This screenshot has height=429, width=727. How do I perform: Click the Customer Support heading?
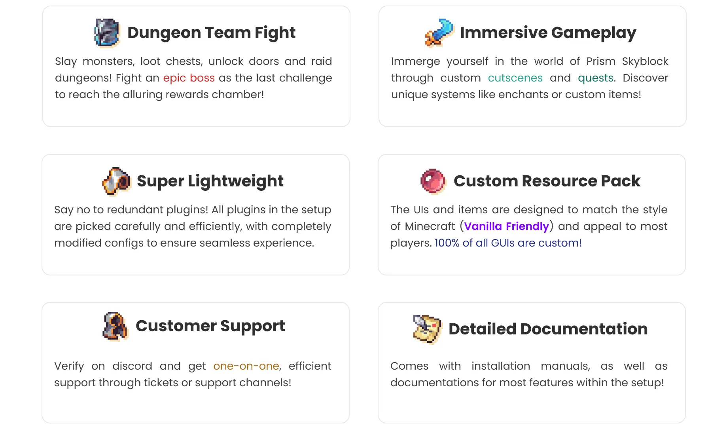[210, 326]
